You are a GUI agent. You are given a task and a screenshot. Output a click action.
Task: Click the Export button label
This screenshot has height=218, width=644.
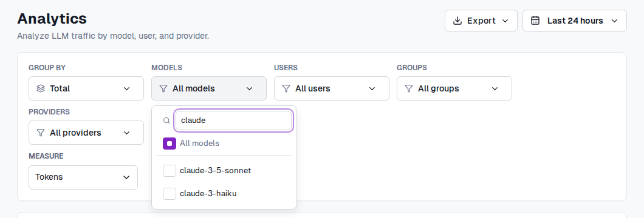point(481,21)
